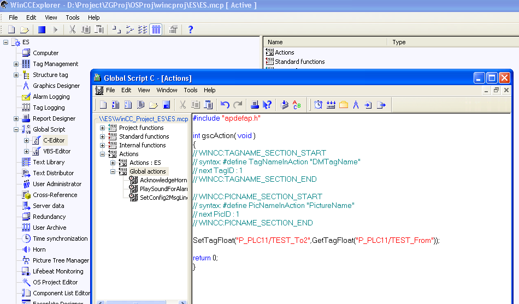Click New project icon in WinCCExplorer toolbar
519x304 pixels.
tap(11, 30)
